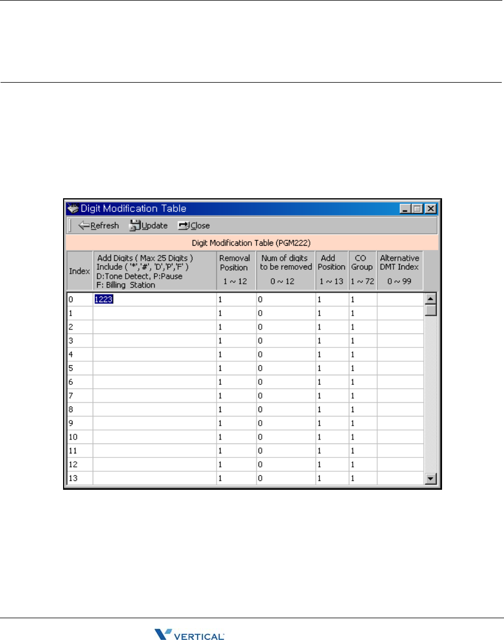Select Alternative DMT Index cell row 0
The height and width of the screenshot is (640, 504).
click(x=400, y=299)
